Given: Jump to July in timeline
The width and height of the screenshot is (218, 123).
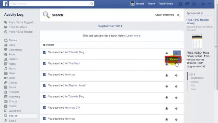Looking at the screenshot, I should [x=193, y=85].
